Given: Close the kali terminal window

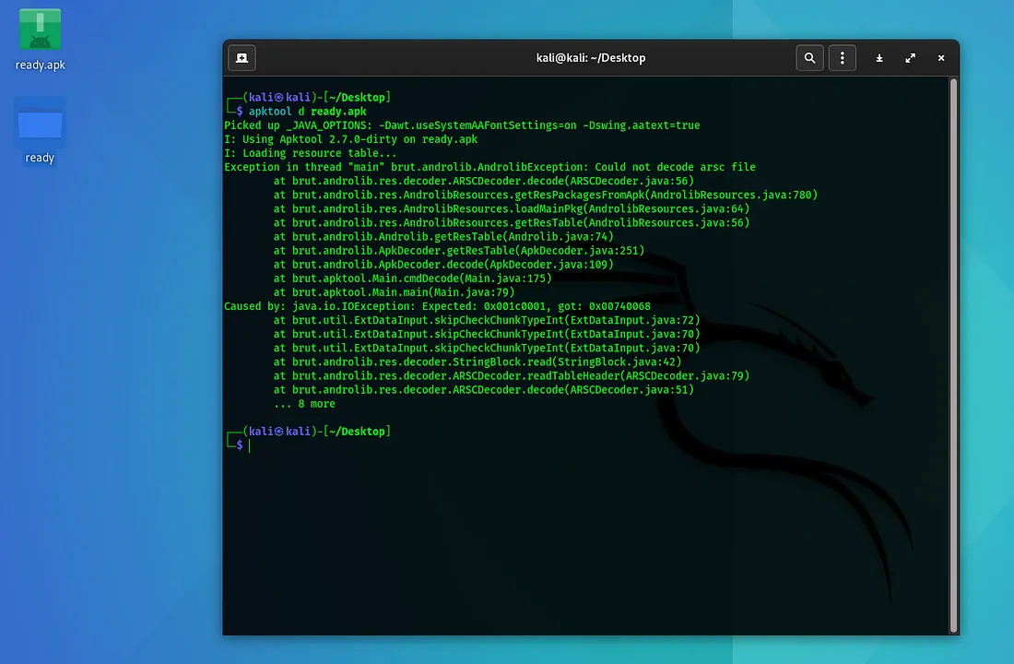Looking at the screenshot, I should [x=941, y=58].
